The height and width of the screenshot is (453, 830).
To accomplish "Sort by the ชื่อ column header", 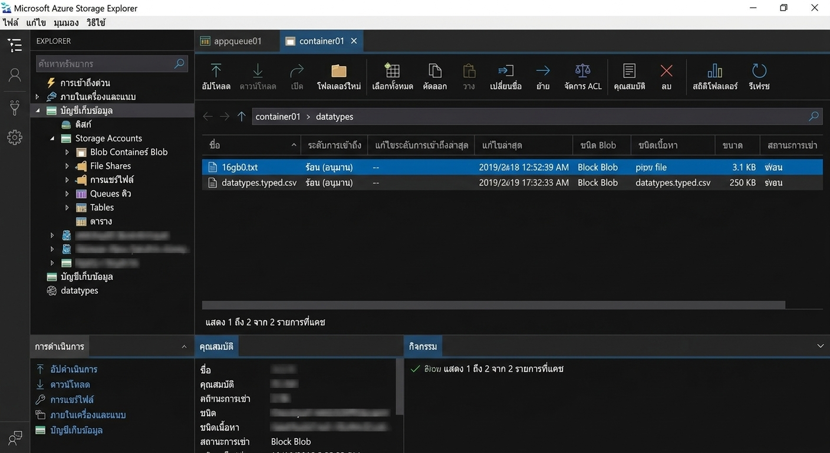I will [252, 145].
